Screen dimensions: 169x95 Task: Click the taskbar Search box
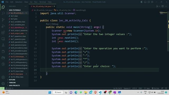click(x=58, y=92)
